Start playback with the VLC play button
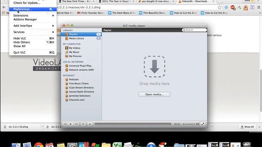The width and height of the screenshot is (262, 147). click(x=71, y=124)
